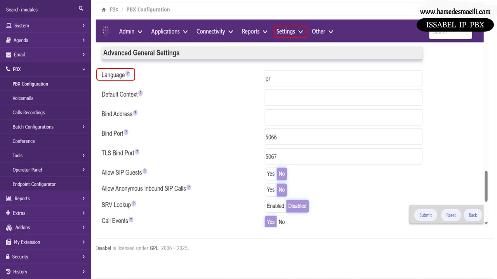Click the Security lock icon in sidebar
The height and width of the screenshot is (279, 497).
8,257
